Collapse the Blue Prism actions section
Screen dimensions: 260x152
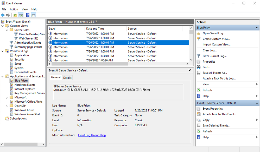[x=257, y=28]
